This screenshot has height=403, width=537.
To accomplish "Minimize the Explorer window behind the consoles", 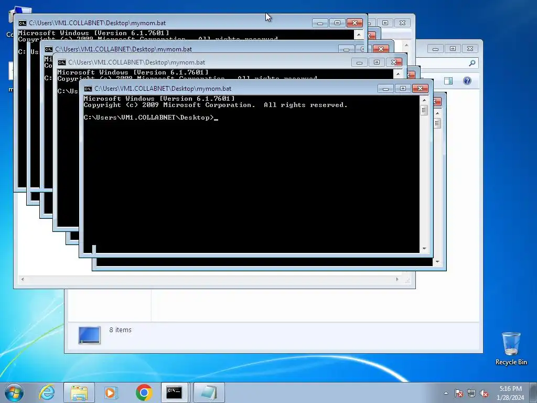I will coord(436,49).
